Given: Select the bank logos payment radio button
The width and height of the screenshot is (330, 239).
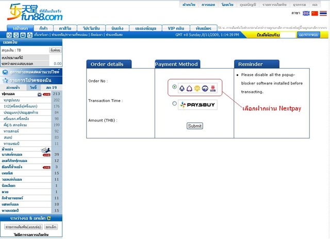Looking at the screenshot, I should point(174,87).
